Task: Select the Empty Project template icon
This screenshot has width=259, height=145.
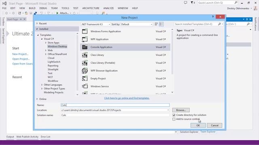Action: point(85,79)
